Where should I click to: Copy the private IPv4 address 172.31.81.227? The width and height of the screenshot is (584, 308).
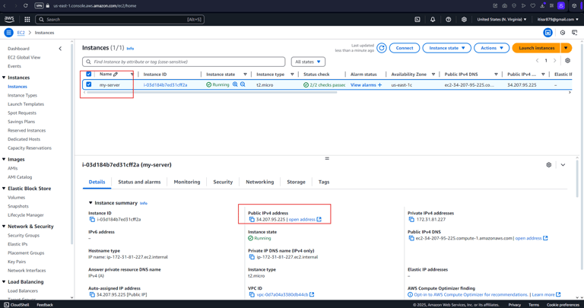point(411,219)
